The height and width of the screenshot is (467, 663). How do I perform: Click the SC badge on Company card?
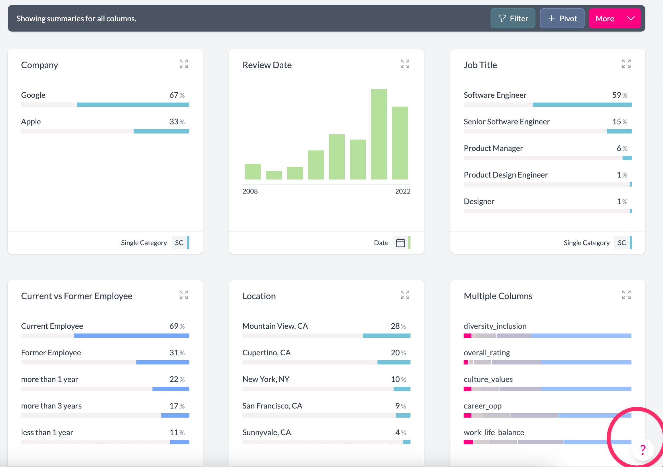coord(179,243)
